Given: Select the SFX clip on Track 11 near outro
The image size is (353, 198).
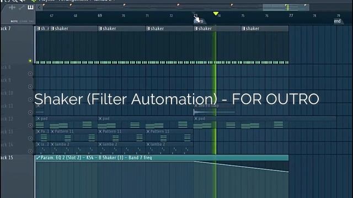Looking at the screenshot, I should pos(214,110).
